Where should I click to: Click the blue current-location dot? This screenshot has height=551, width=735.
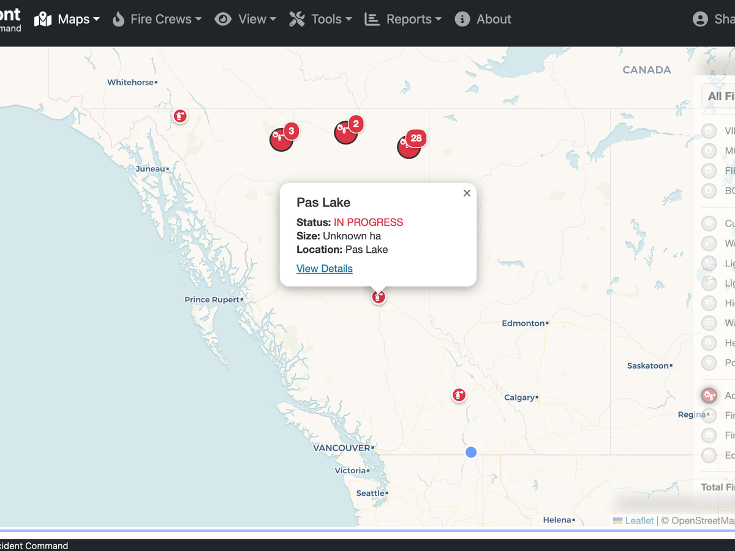[470, 452]
